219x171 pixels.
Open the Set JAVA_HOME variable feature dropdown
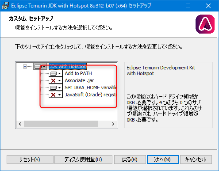click(56, 87)
